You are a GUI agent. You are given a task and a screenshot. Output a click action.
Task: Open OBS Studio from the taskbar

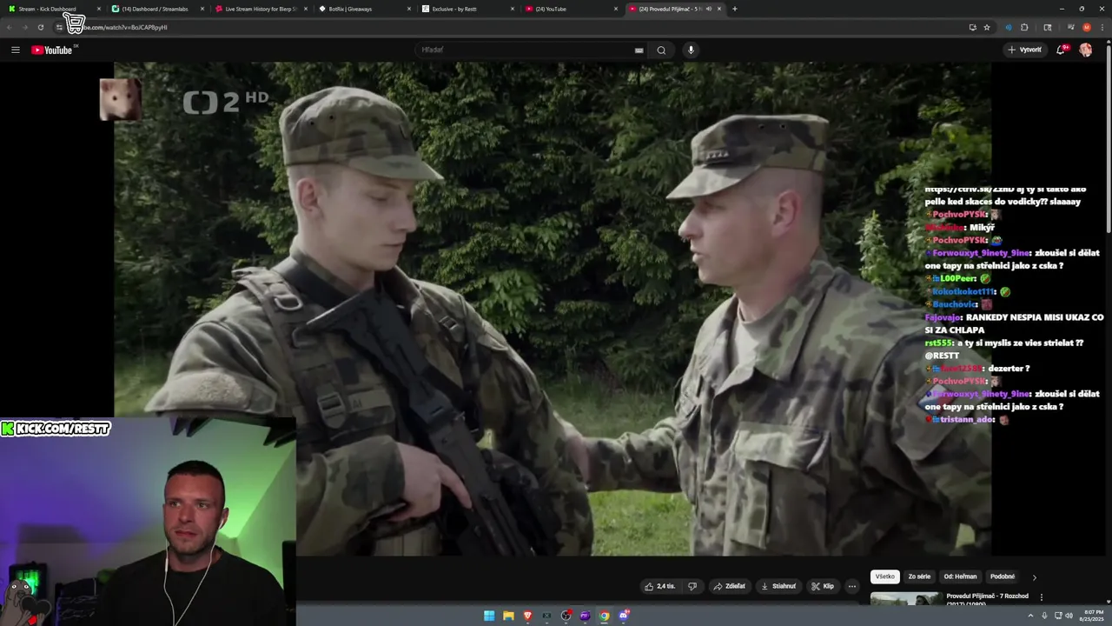(x=566, y=616)
